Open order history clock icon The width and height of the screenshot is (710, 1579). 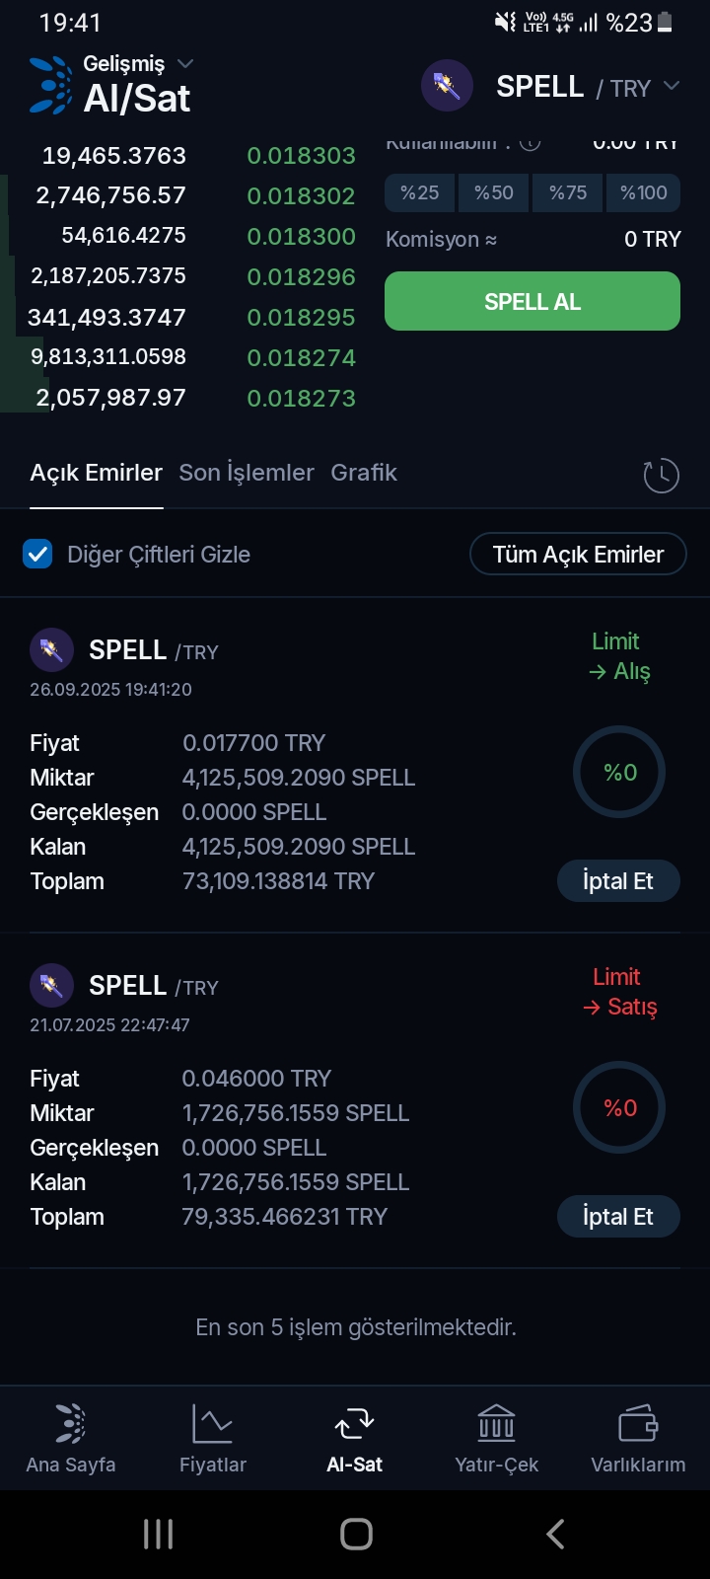pyautogui.click(x=661, y=476)
